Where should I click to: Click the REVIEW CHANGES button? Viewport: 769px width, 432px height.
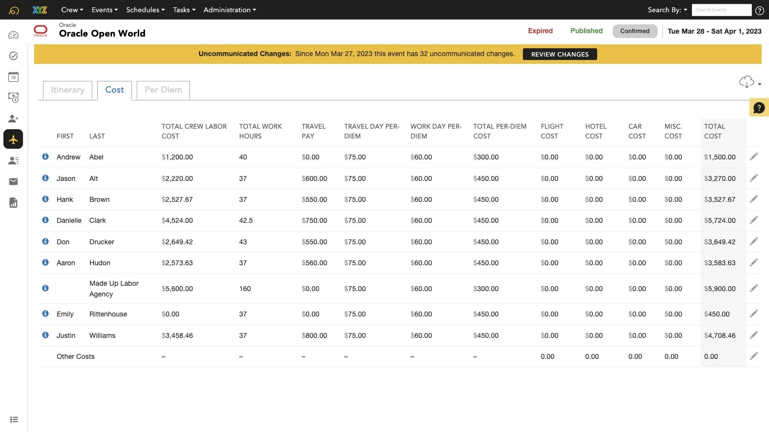(x=560, y=54)
